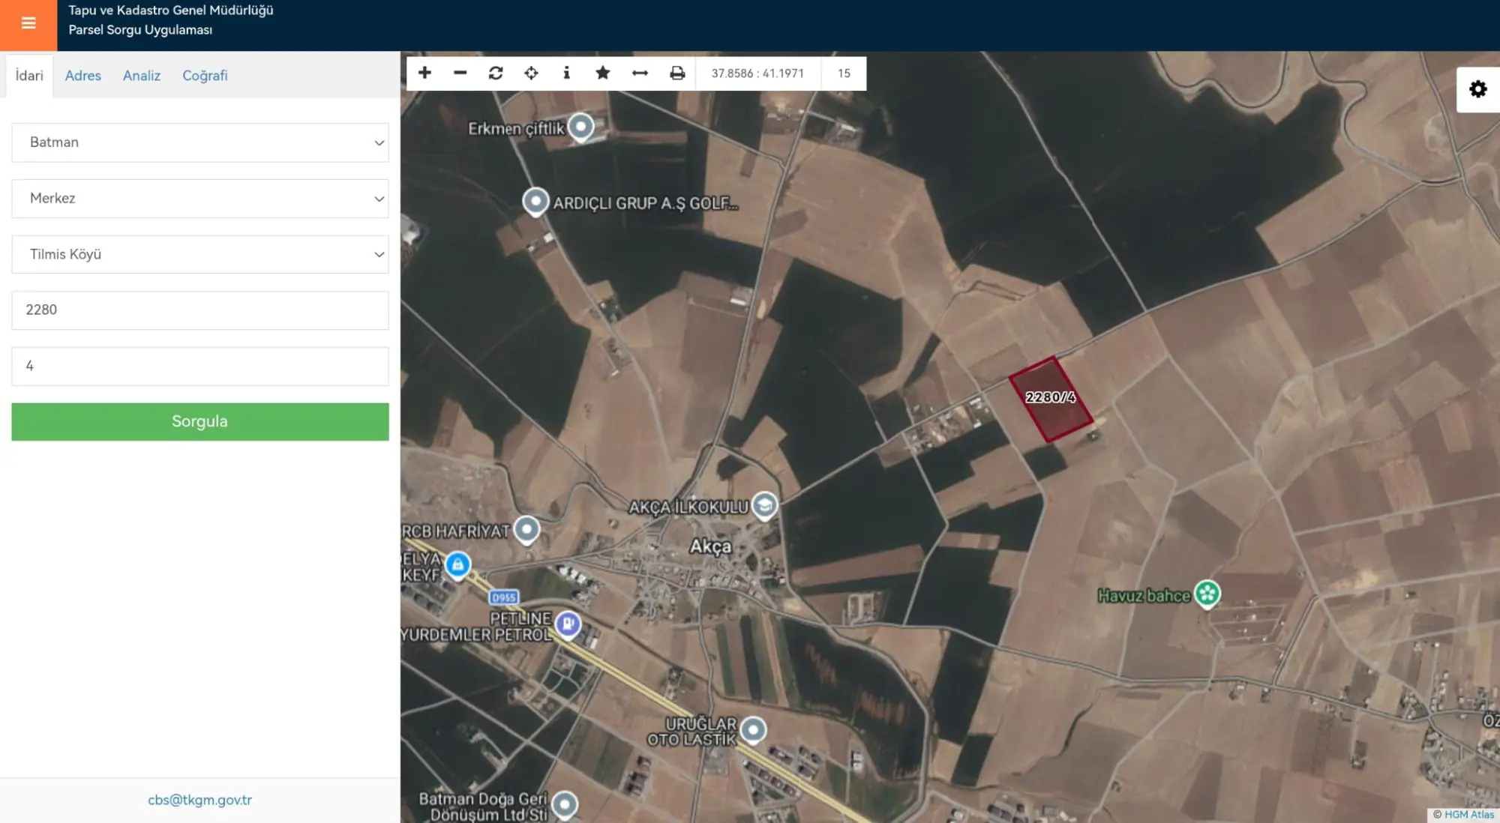The image size is (1500, 823).
Task: Print the map via printer icon
Action: [677, 73]
